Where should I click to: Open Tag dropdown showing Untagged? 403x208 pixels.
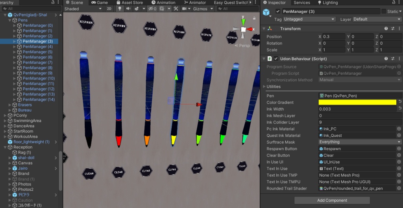pyautogui.click(x=309, y=19)
